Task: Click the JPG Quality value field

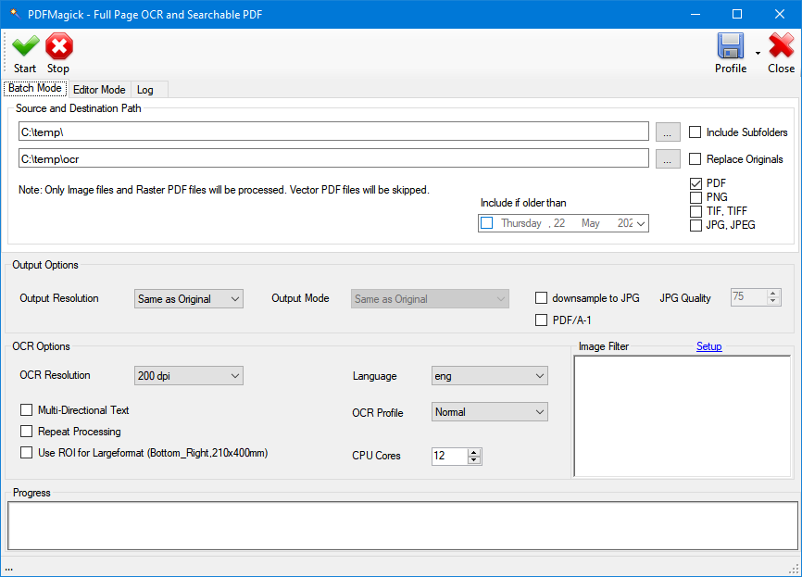Action: click(749, 296)
